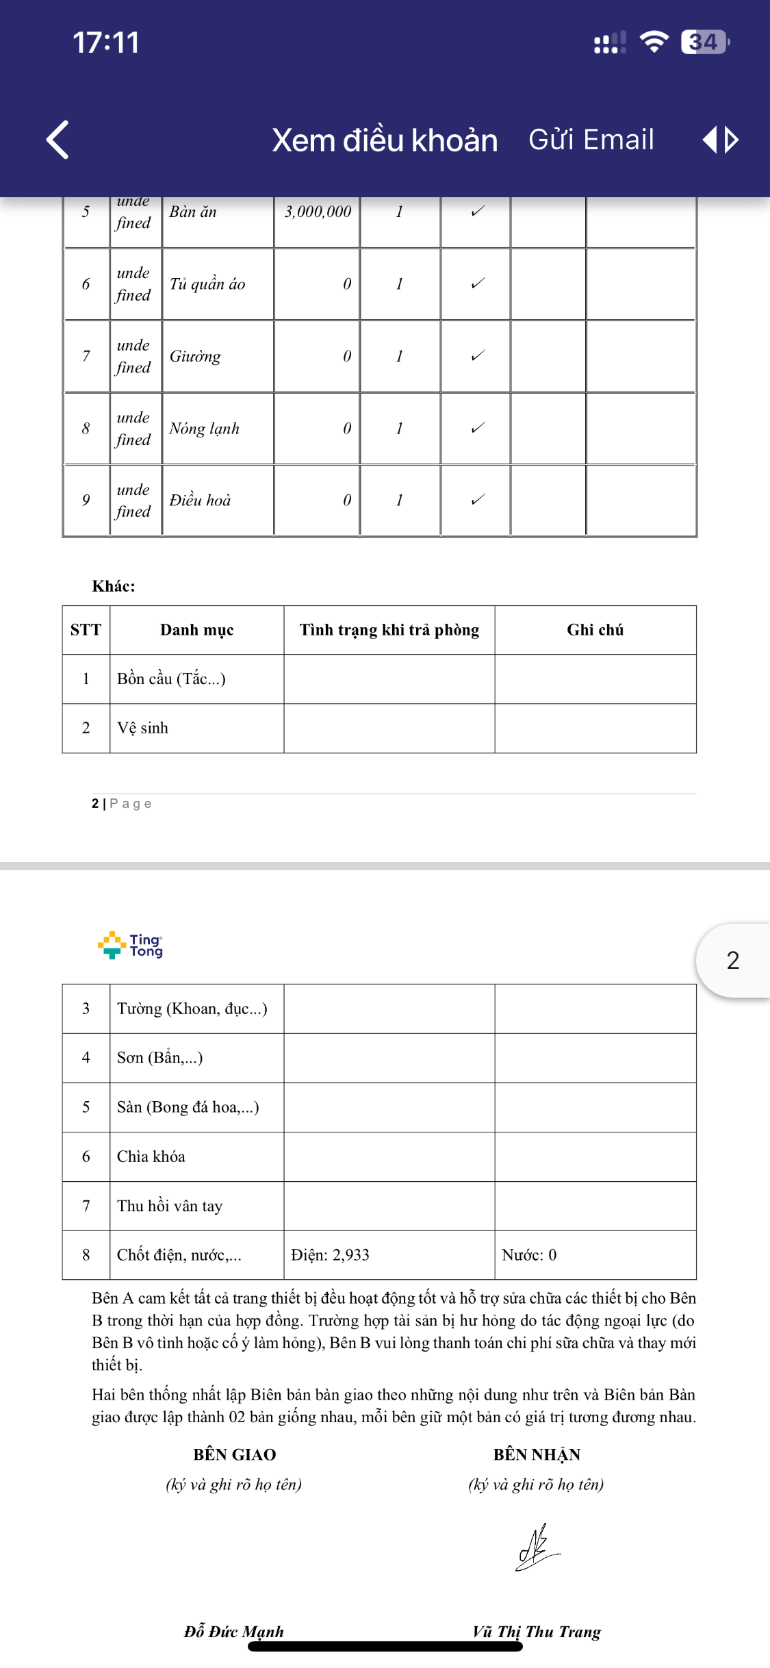Tap the left-right page navigation arrows icon
This screenshot has width=770, height=1668.
click(x=720, y=140)
